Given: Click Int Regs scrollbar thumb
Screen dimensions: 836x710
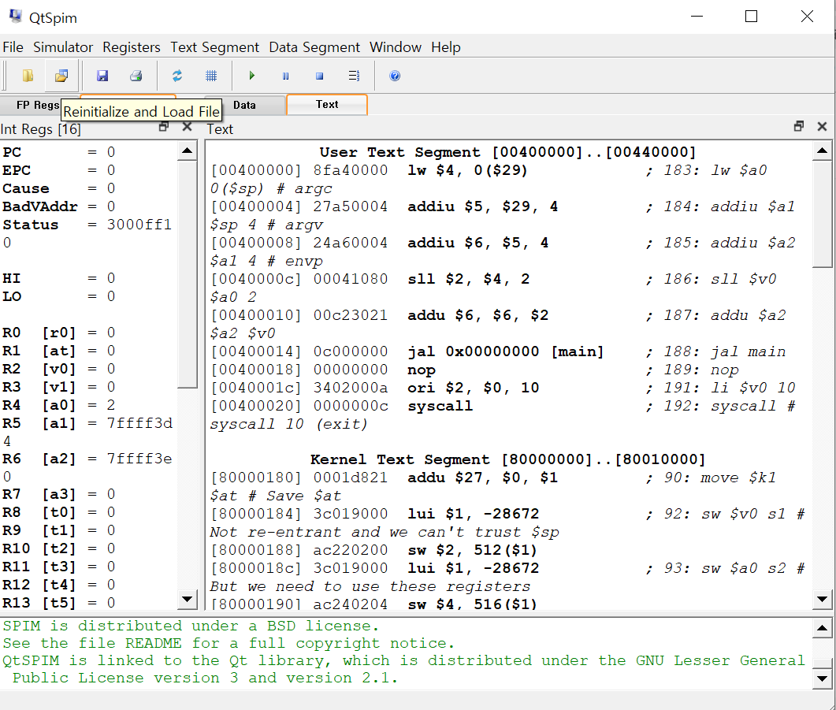Looking at the screenshot, I should (188, 274).
